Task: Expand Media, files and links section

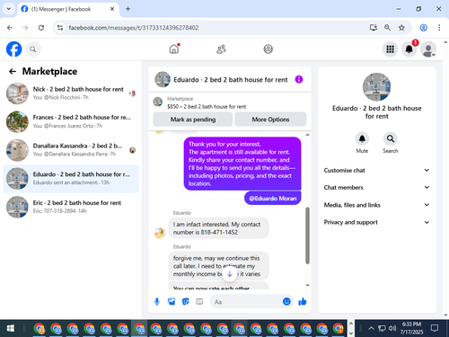Action: (x=376, y=205)
